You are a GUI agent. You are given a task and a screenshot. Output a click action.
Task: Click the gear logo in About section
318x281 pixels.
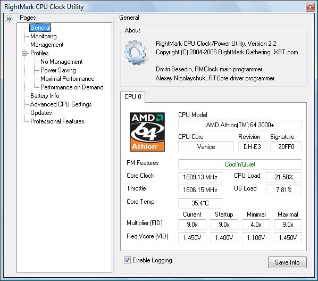(136, 53)
